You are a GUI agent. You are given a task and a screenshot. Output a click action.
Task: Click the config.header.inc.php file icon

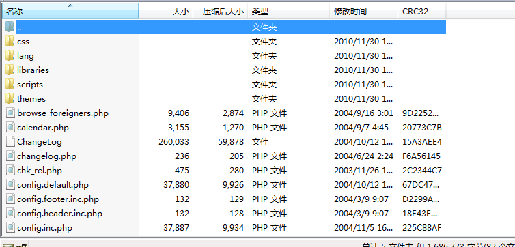click(x=11, y=214)
